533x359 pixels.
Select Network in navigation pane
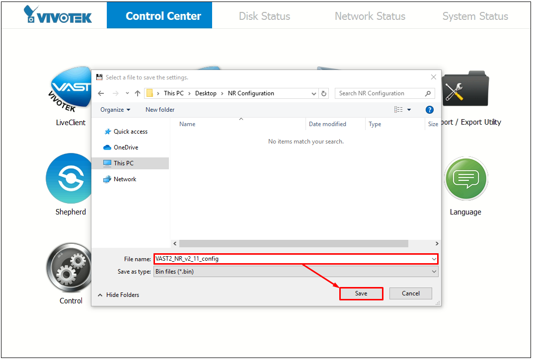point(120,179)
